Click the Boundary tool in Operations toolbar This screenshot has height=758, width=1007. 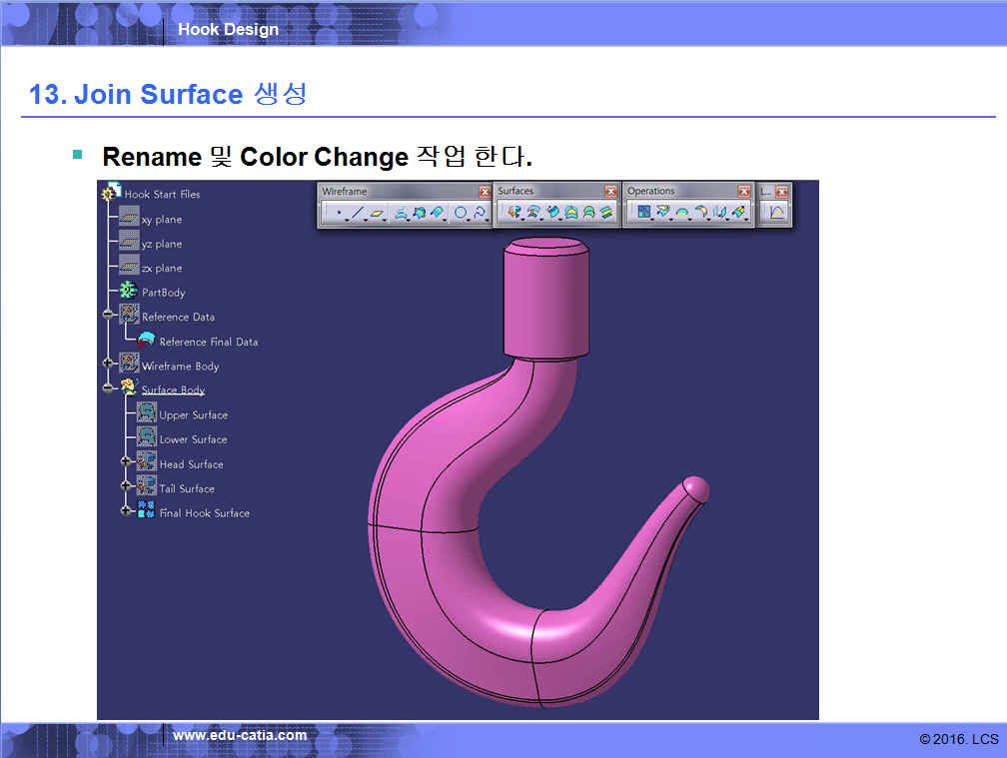coord(682,213)
